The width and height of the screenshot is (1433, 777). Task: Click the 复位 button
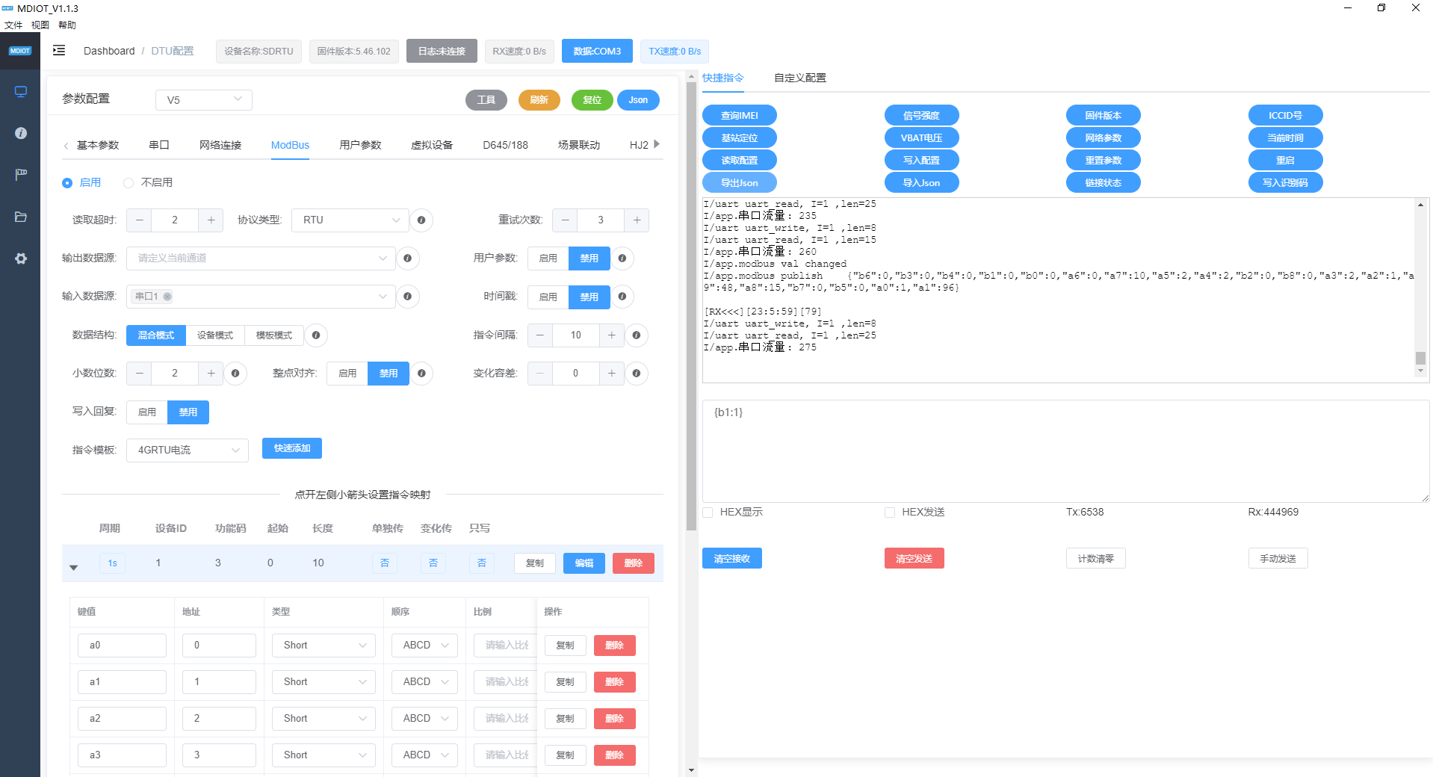pos(592,100)
